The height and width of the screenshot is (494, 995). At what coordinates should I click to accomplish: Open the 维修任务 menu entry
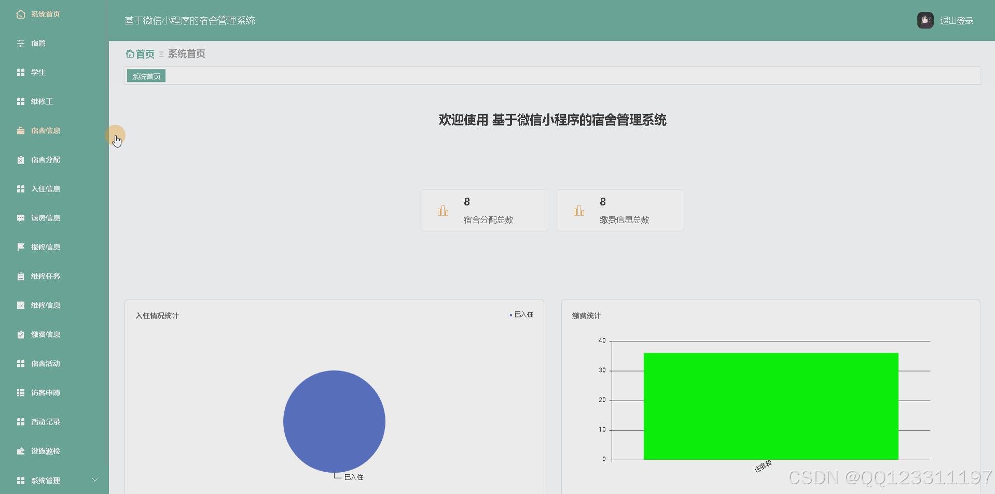point(44,276)
